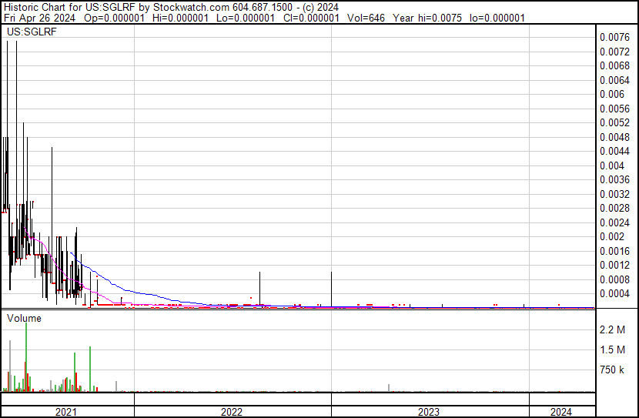
Task: Click the 2.2 M volume axis label
Action: 613,330
